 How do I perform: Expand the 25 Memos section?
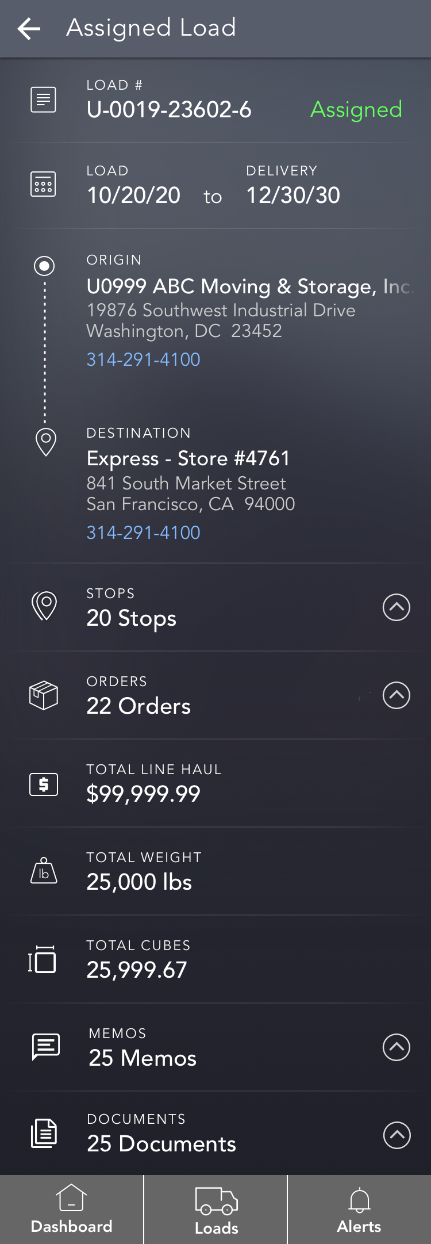click(397, 1047)
